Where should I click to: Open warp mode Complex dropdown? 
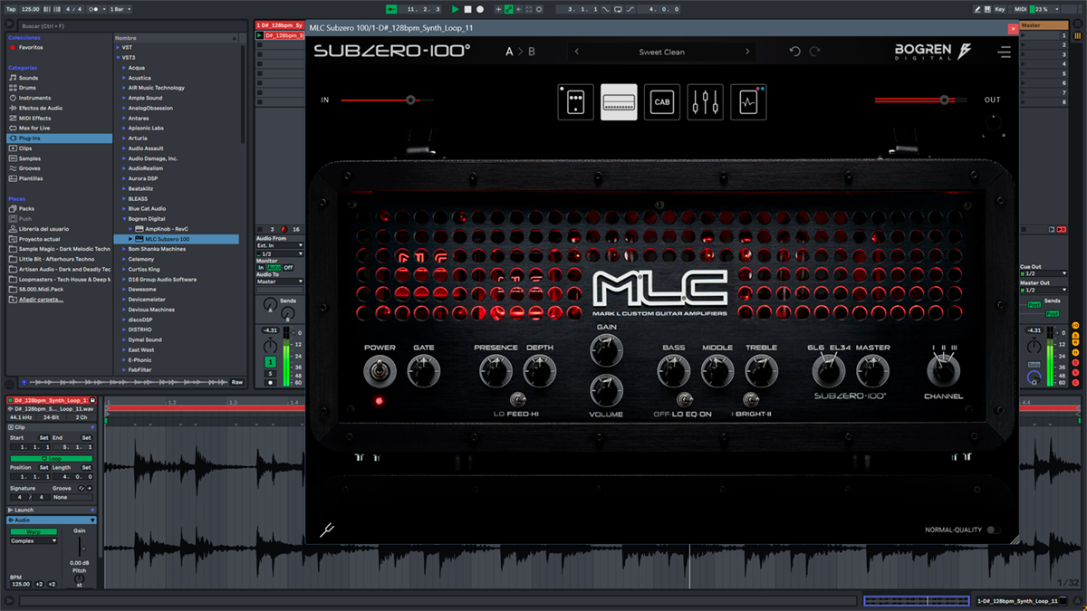(x=34, y=540)
